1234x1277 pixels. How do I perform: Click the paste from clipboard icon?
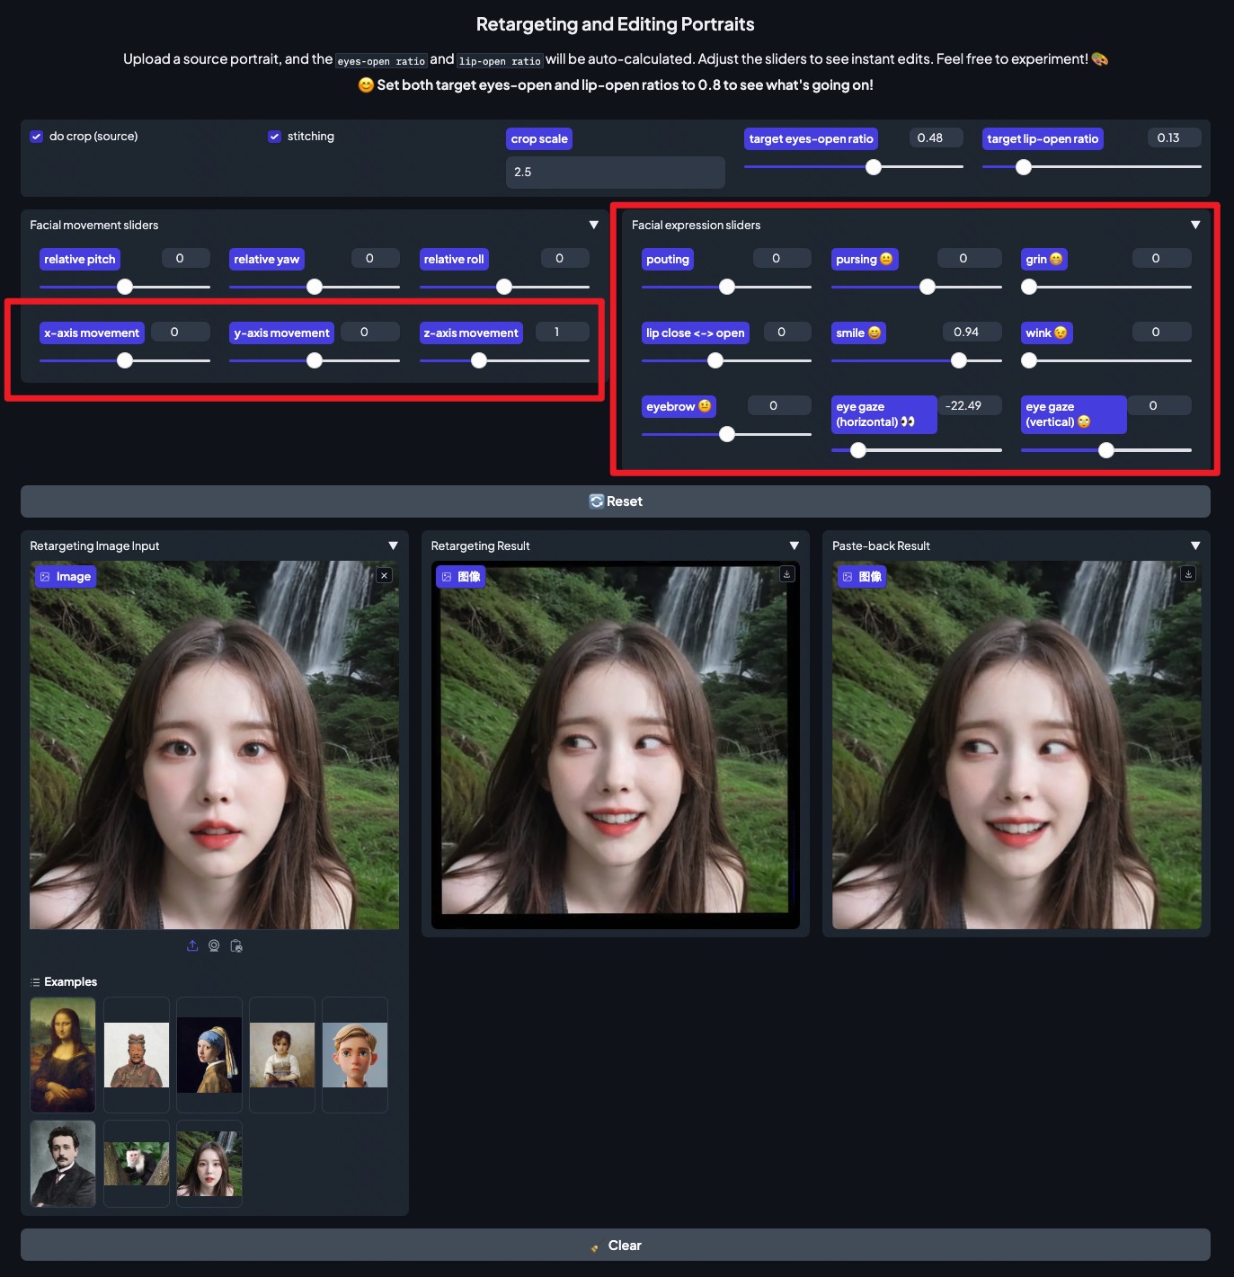click(236, 945)
